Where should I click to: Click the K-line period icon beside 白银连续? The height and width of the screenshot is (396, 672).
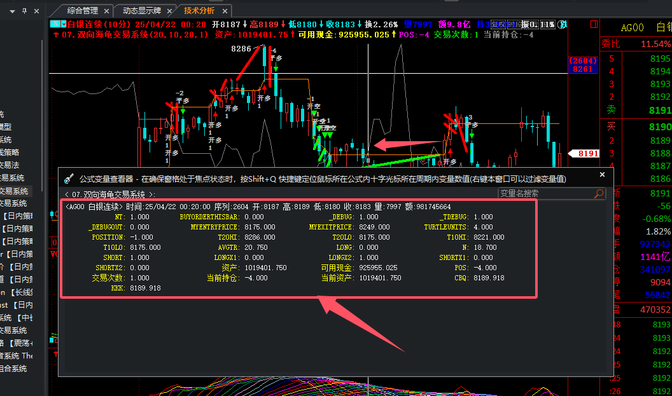pos(55,24)
